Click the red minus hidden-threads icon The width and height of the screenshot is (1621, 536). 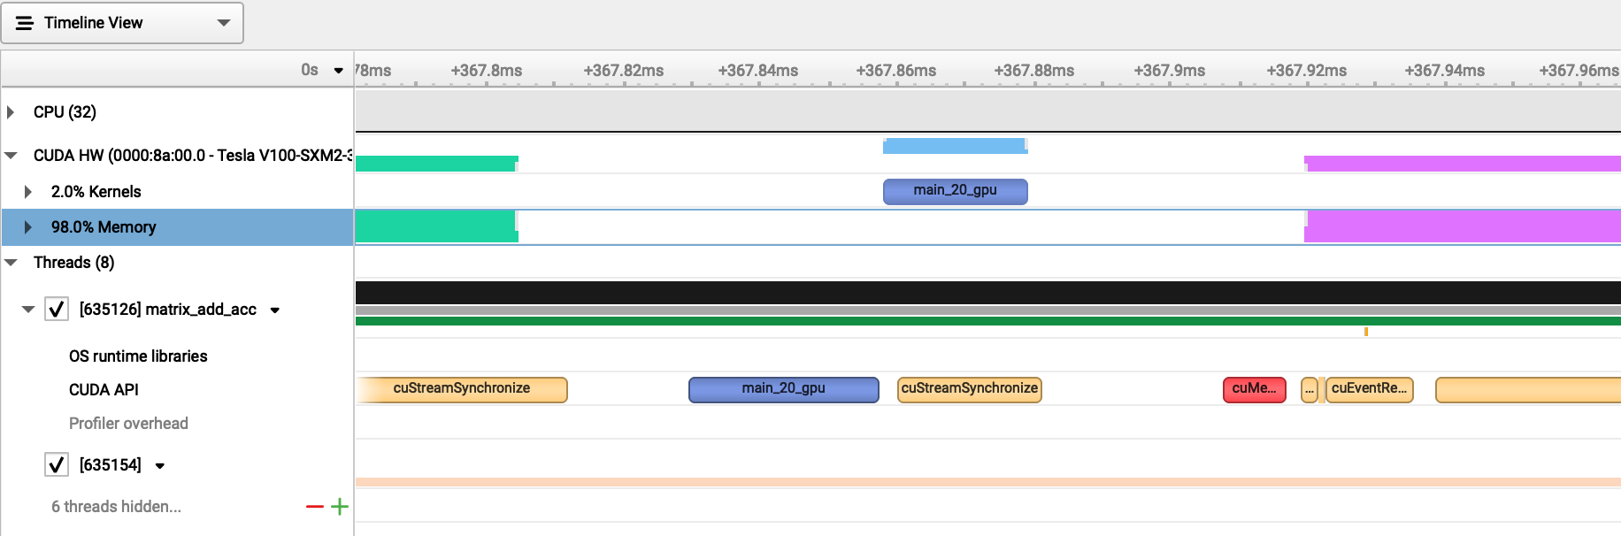coord(314,507)
